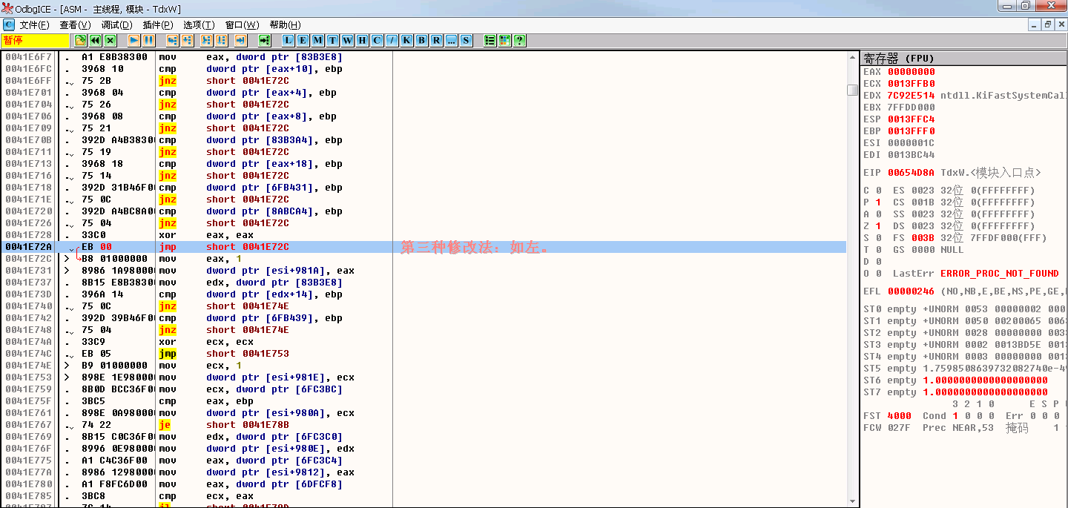Click the Pause execution toolbar icon
Screen dimensions: 1068x508
point(148,40)
